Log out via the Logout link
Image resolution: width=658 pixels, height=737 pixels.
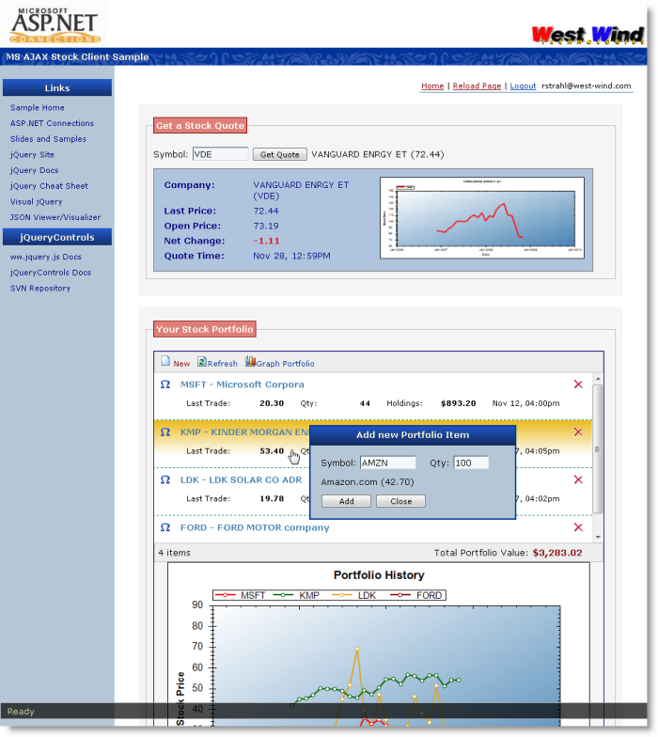pos(523,86)
